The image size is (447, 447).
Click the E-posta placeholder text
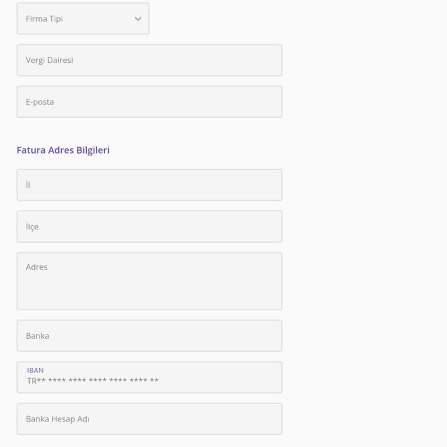pyautogui.click(x=40, y=102)
